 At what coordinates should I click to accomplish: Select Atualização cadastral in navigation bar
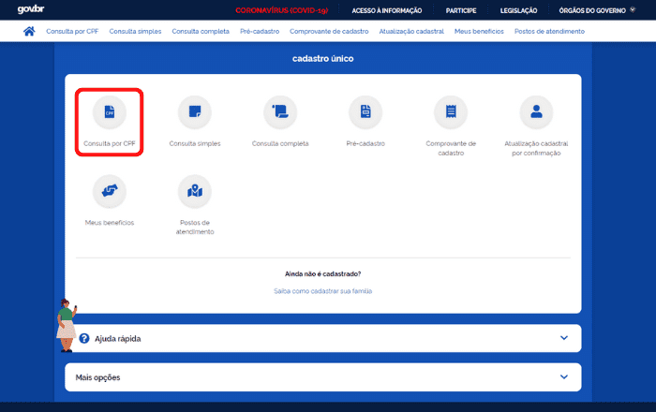(x=413, y=31)
